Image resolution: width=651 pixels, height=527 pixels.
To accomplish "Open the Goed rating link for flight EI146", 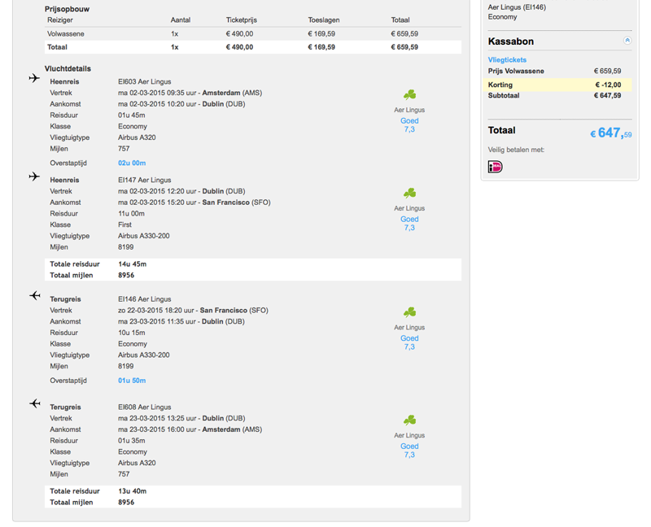I will [409, 338].
